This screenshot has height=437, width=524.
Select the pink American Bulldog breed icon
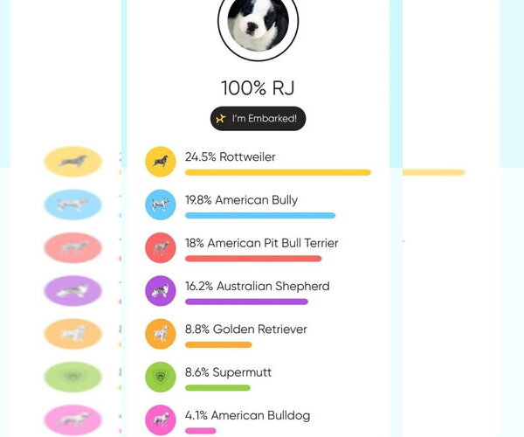pos(160,420)
